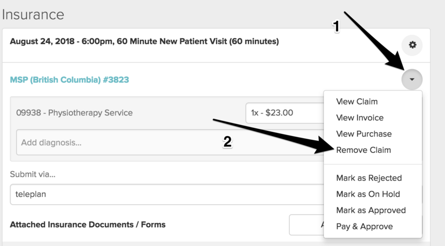Select Remove Claim from the menu

pyautogui.click(x=363, y=150)
